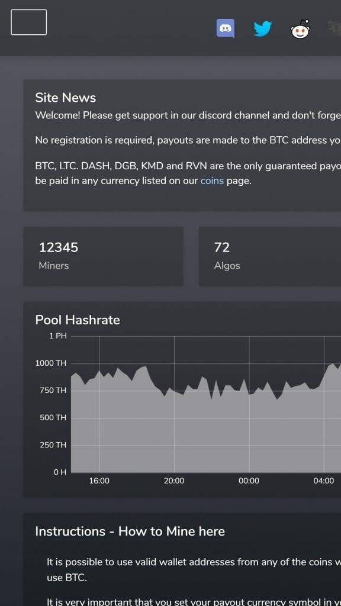Open the Discord channel icon
The image size is (341, 606).
click(226, 28)
